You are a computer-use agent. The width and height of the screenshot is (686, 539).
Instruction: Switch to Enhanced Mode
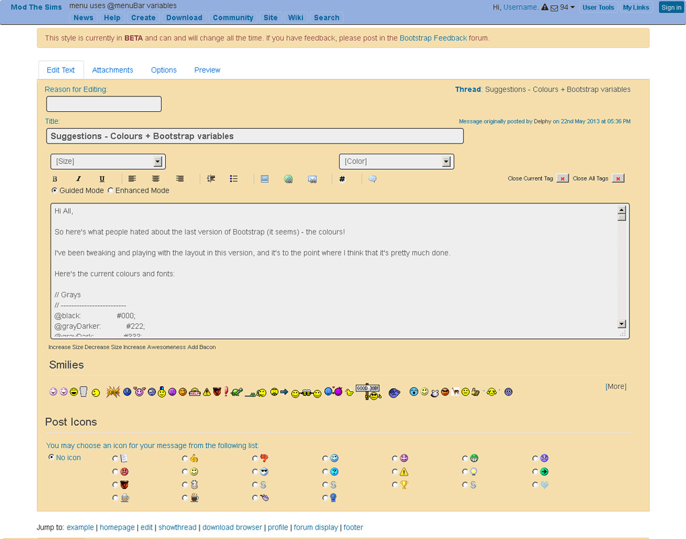tap(111, 190)
